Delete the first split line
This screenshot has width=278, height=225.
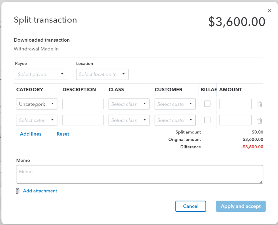260,104
